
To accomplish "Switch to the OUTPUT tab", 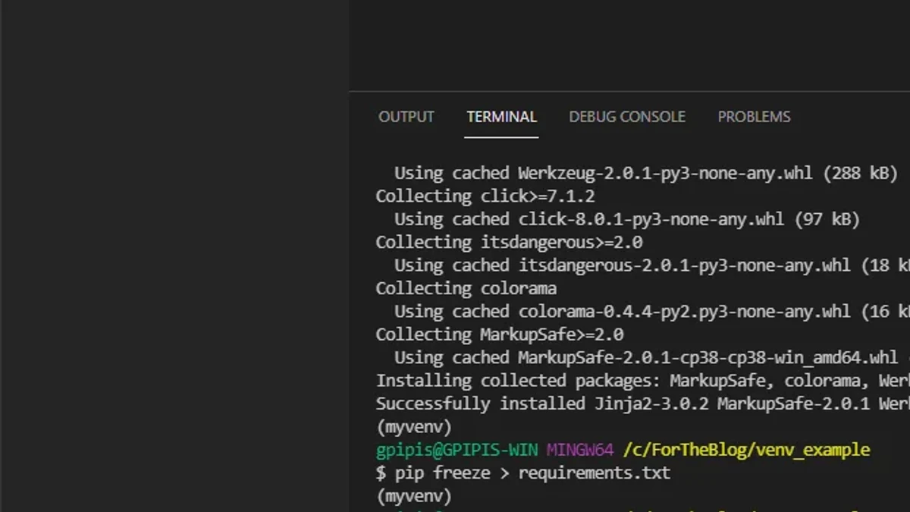I will [406, 117].
